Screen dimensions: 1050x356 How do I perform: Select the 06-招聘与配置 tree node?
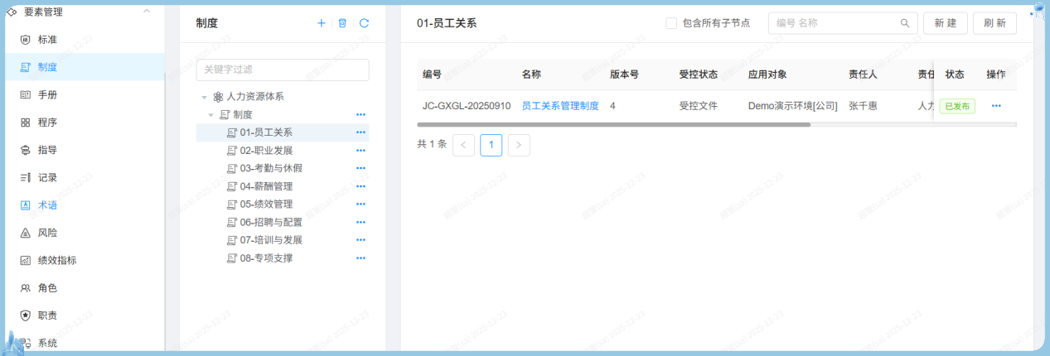pos(271,222)
